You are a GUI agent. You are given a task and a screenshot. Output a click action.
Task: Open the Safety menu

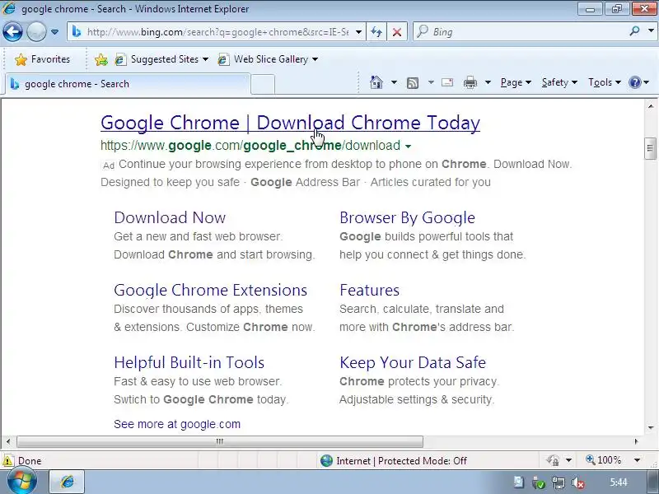point(559,82)
